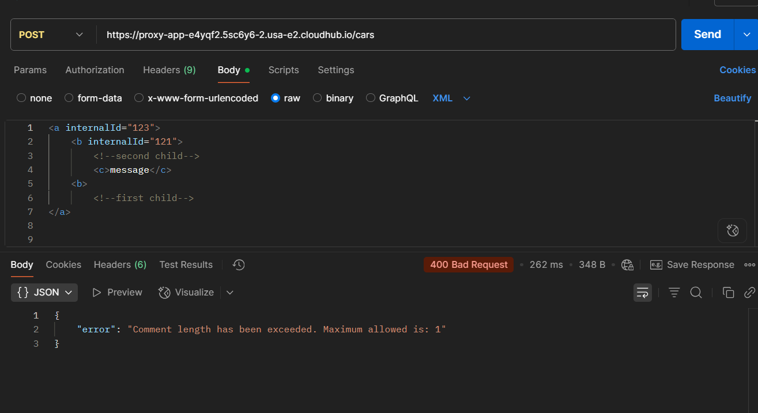Toggle line wrapping in the response viewer
This screenshot has width=758, height=413.
(x=642, y=292)
